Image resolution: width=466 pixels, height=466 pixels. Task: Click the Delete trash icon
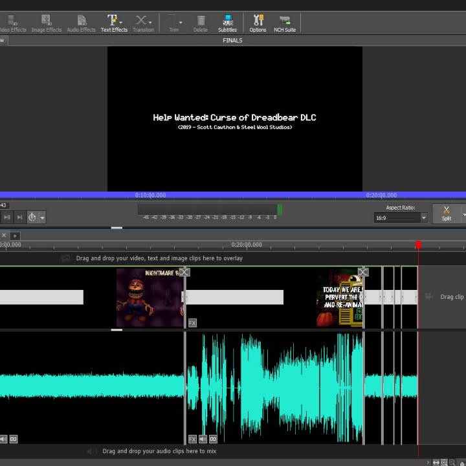(x=201, y=23)
